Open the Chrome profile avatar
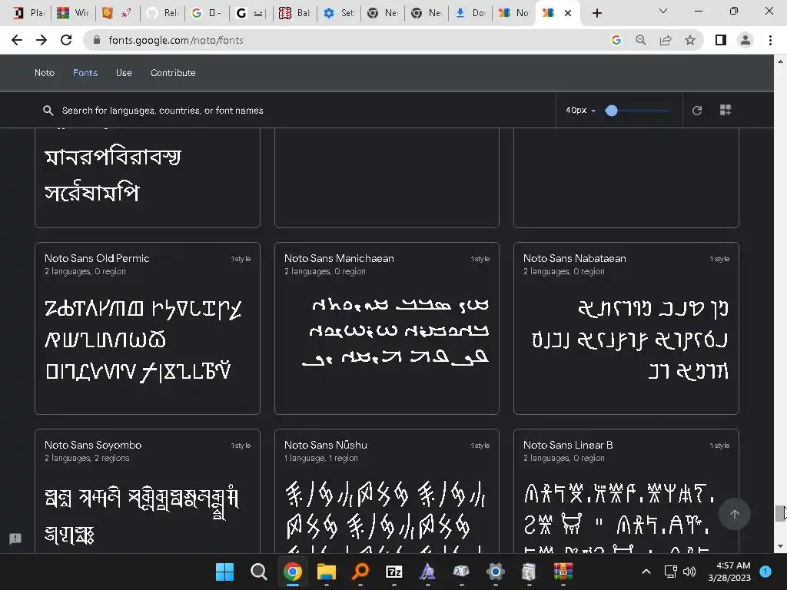 tap(745, 40)
